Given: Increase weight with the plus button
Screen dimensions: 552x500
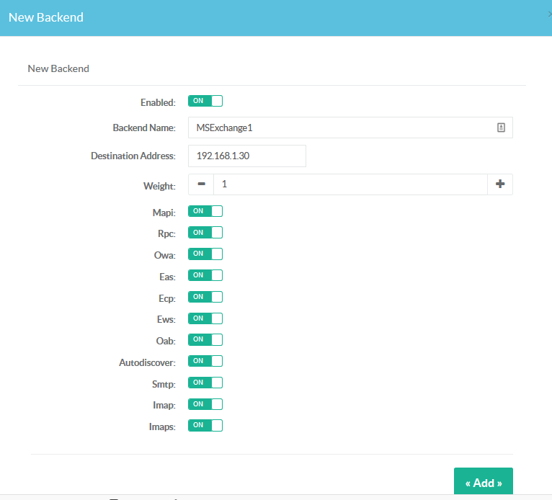Looking at the screenshot, I should [x=500, y=184].
